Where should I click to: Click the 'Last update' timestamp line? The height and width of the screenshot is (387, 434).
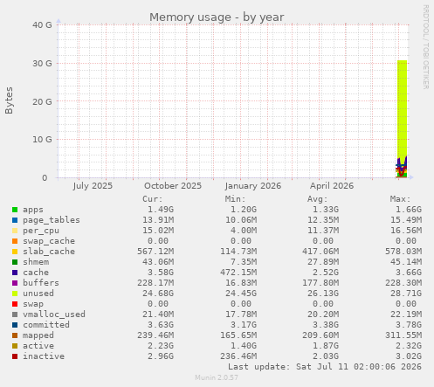pyautogui.click(x=325, y=367)
